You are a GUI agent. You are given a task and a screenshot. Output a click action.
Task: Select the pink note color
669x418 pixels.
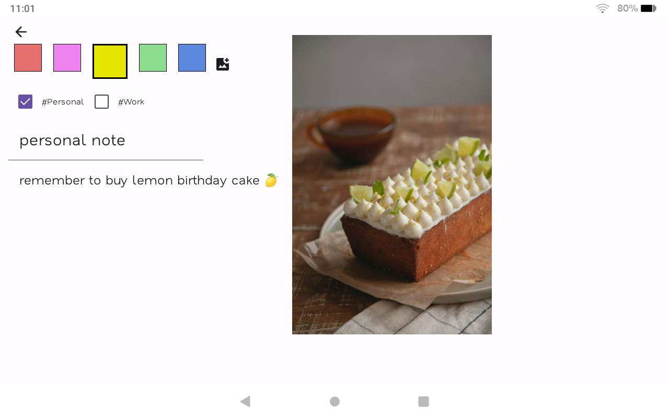point(67,57)
